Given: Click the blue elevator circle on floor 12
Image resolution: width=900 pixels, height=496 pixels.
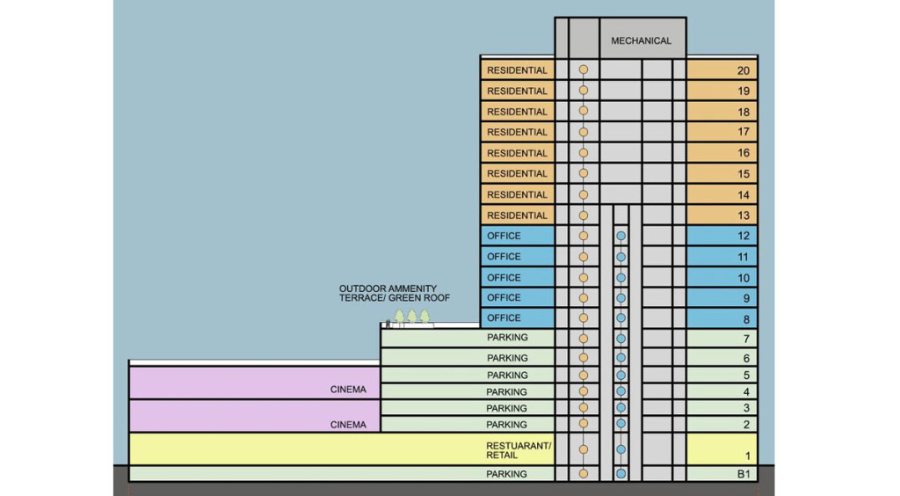Looking at the screenshot, I should [x=621, y=236].
